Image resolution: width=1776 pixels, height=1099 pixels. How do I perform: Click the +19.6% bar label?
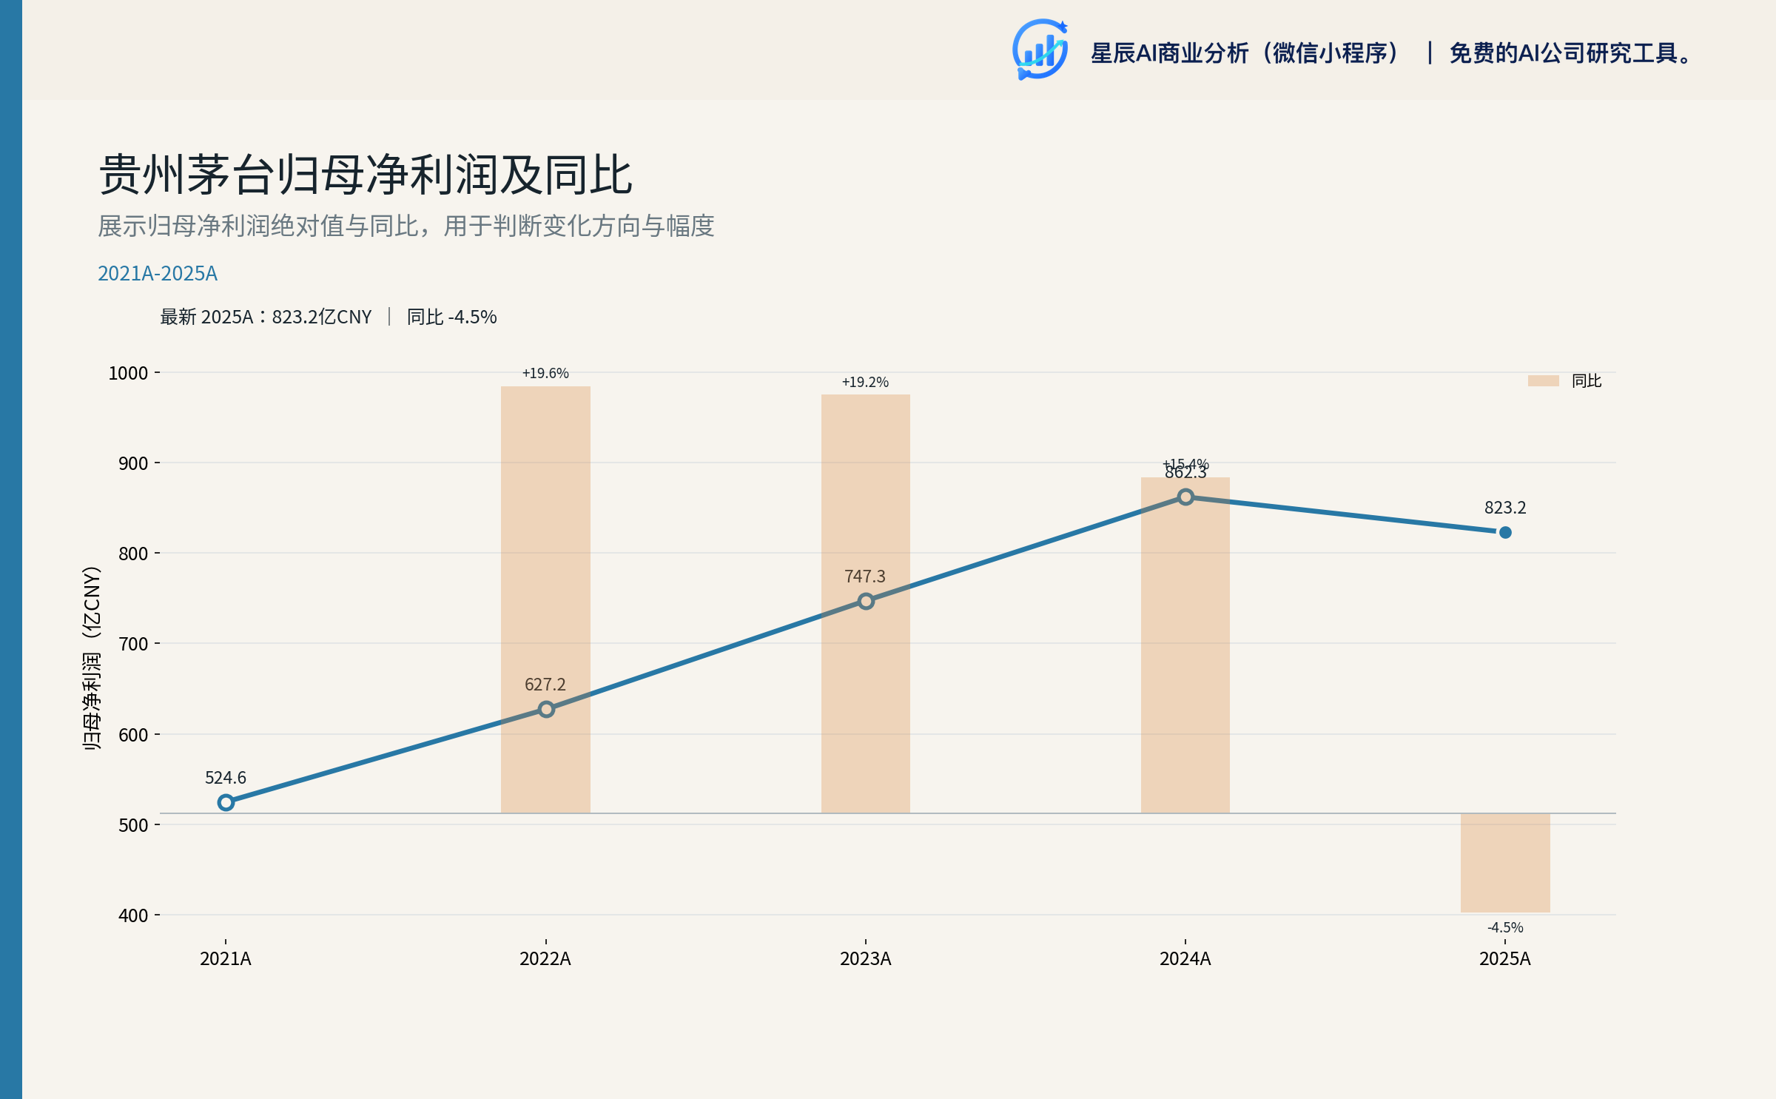coord(545,373)
